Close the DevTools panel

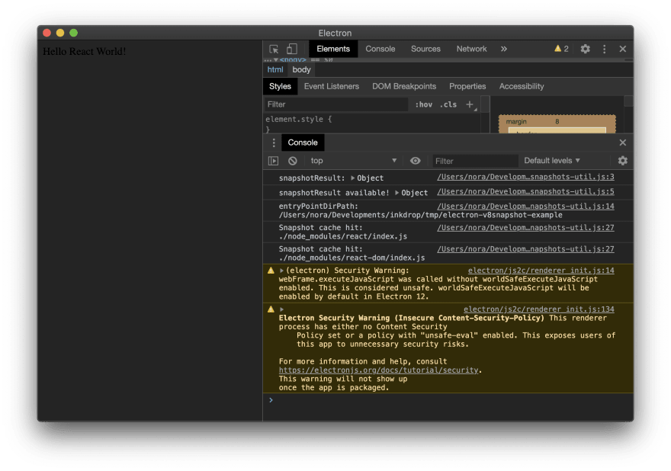[623, 49]
